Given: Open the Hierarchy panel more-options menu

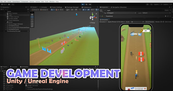Looking at the screenshot, I should [28, 7].
